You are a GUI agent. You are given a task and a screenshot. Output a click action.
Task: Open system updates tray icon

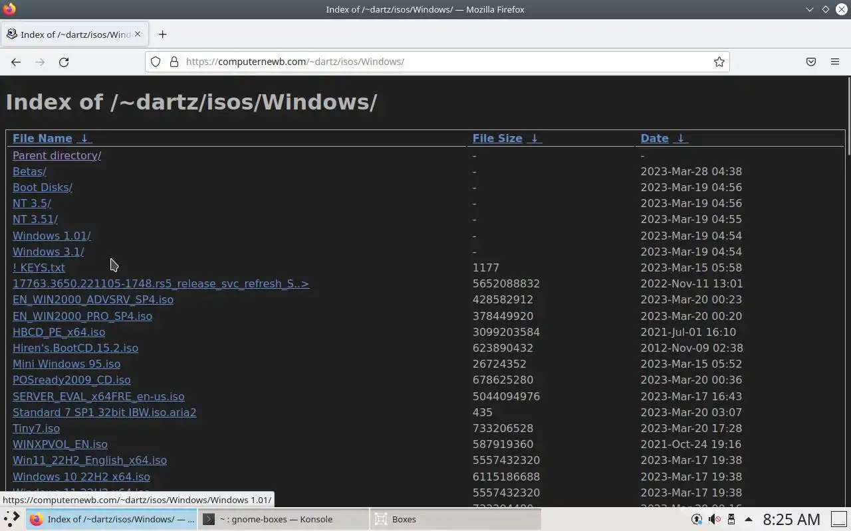697,519
